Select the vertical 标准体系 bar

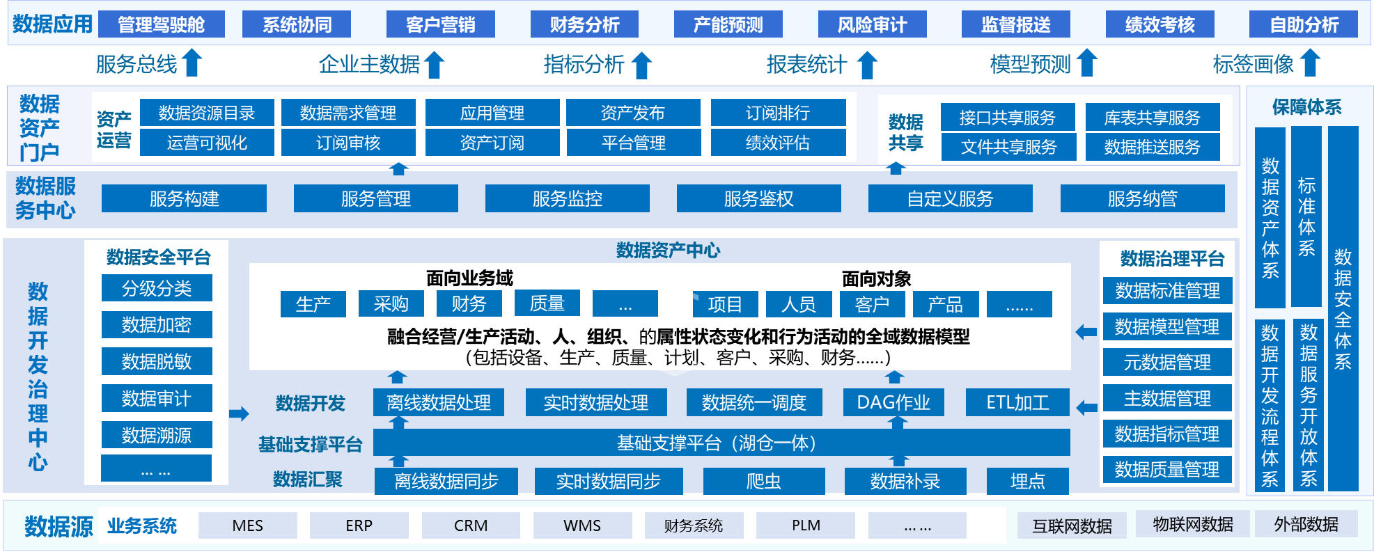(x=1306, y=216)
